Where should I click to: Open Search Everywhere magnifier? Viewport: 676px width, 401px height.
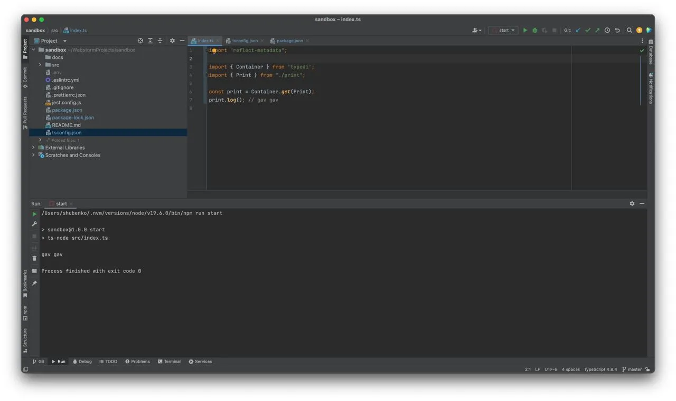(630, 31)
